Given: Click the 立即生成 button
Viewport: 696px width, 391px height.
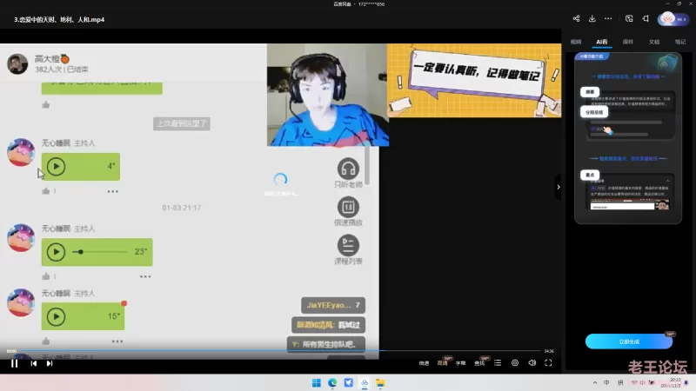Looking at the screenshot, I should (629, 341).
